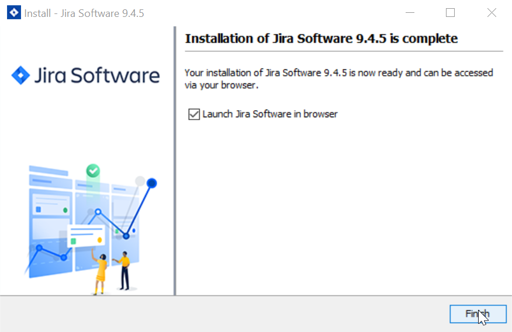The image size is (512, 332).
Task: Click 'Installation of Jira Software 9.4.5 is complete' heading
Action: (321, 39)
